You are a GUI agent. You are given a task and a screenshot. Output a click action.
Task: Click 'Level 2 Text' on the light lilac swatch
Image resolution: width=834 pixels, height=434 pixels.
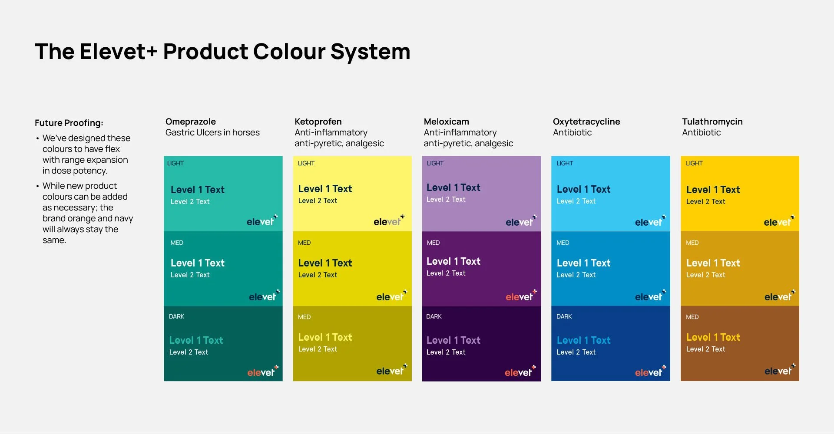point(446,199)
